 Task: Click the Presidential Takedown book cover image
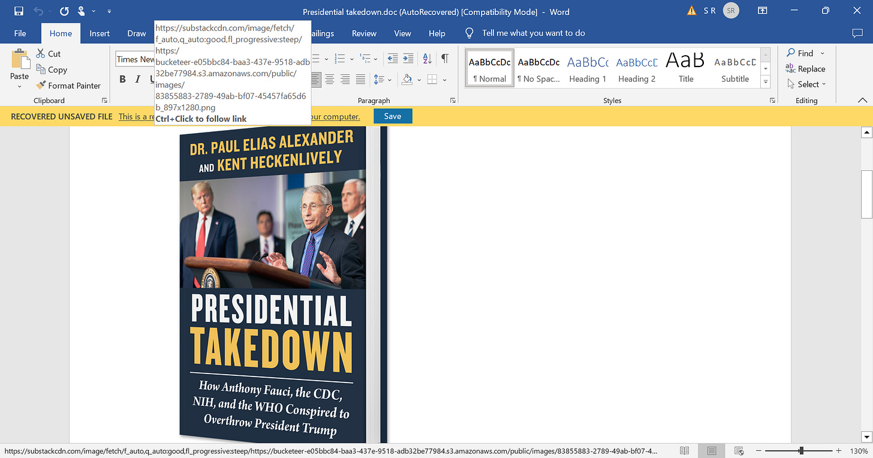284,285
